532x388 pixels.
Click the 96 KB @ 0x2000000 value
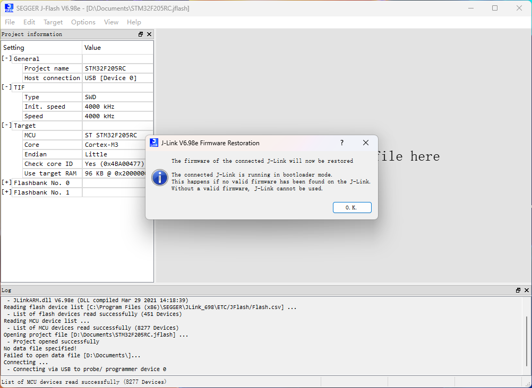[116, 173]
